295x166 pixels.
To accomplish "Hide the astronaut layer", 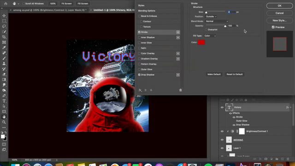I will tap(222, 140).
